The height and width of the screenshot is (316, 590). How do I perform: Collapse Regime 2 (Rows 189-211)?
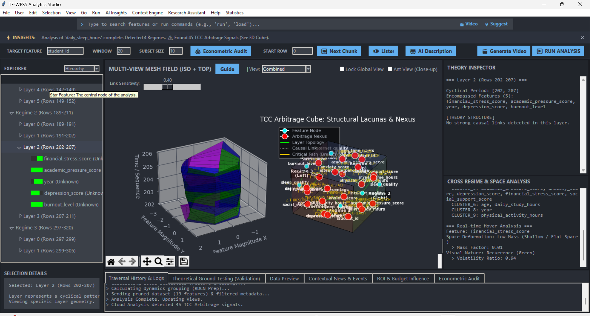12,113
